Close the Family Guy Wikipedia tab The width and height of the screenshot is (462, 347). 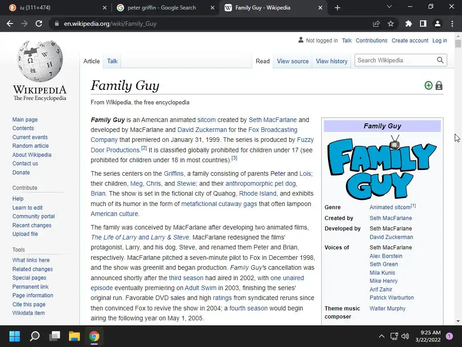pos(320,8)
